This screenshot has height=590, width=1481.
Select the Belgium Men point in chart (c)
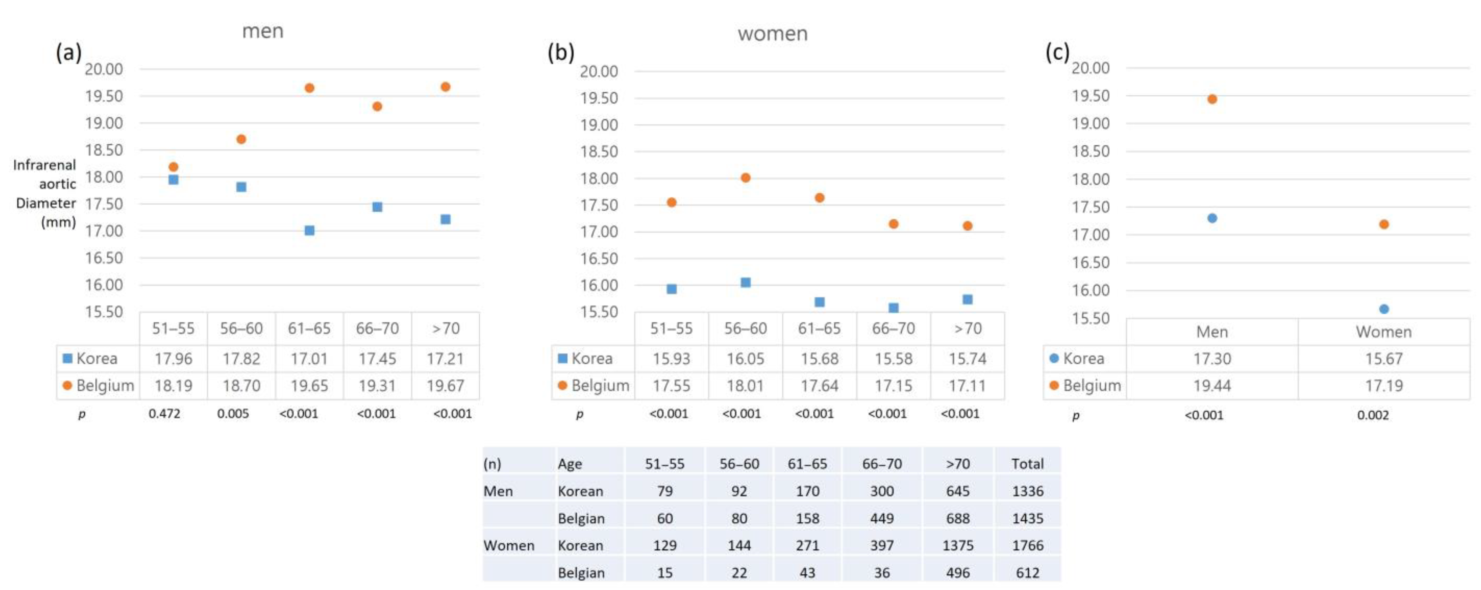tap(1212, 99)
